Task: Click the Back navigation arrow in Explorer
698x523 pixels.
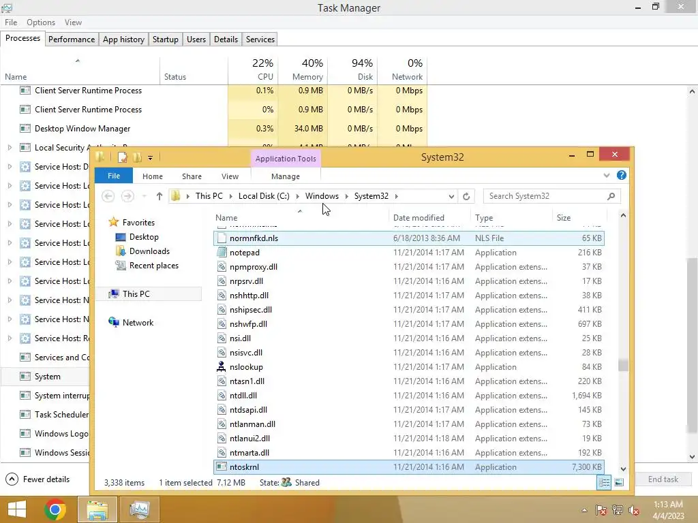Action: tap(108, 196)
